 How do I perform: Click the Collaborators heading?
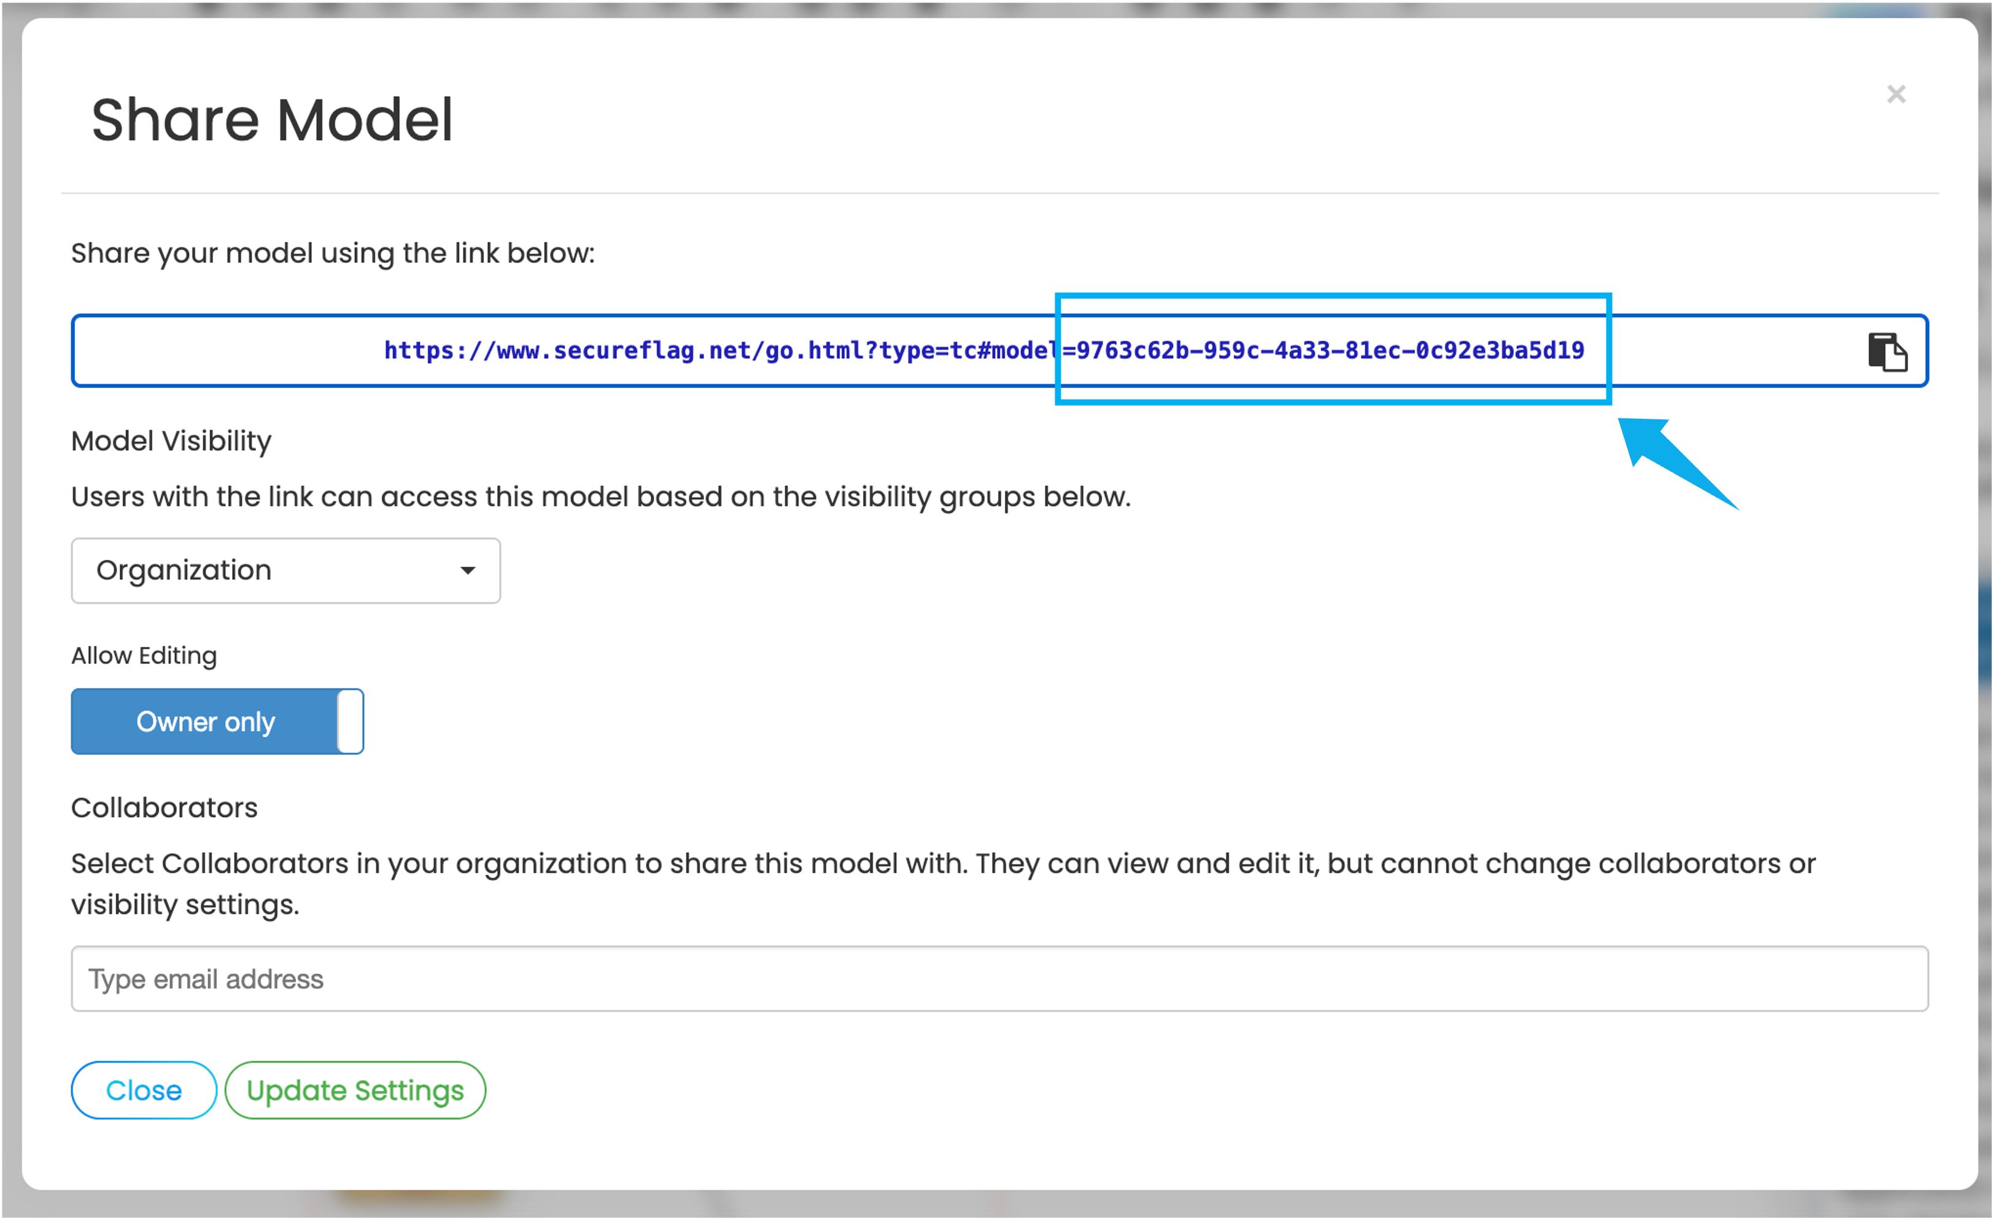[x=164, y=807]
